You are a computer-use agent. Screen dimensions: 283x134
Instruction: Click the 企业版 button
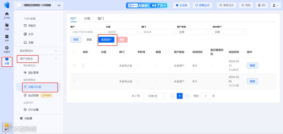click(182, 5)
